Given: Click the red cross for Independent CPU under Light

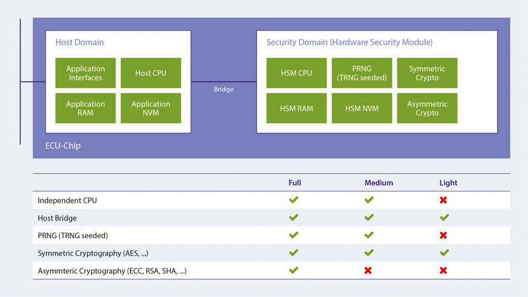Looking at the screenshot, I should pos(444,200).
